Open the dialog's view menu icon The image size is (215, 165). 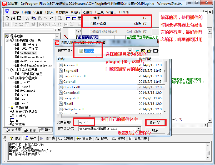click(156, 51)
